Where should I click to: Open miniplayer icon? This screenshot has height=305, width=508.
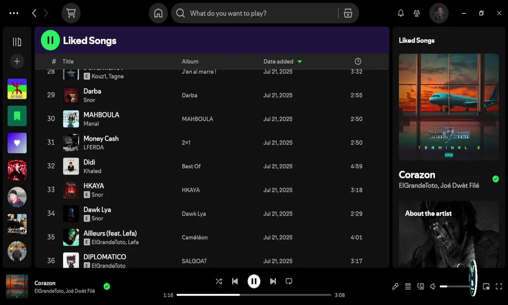(x=486, y=286)
